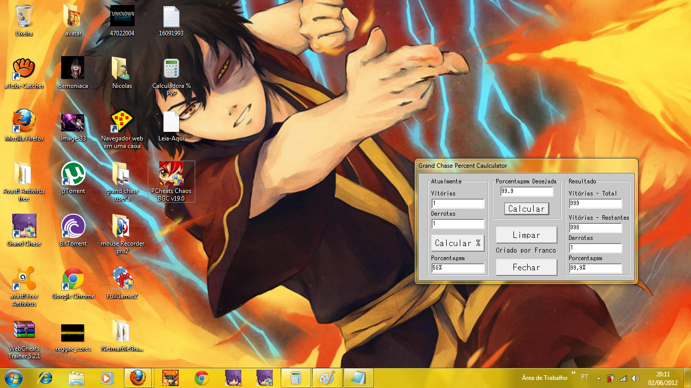This screenshot has height=388, width=691.
Task: Select the 16091993 text file icon
Action: (x=171, y=21)
